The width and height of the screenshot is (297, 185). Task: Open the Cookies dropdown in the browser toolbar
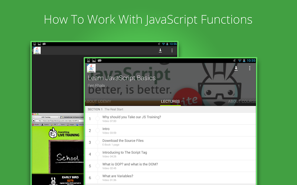[46, 125]
